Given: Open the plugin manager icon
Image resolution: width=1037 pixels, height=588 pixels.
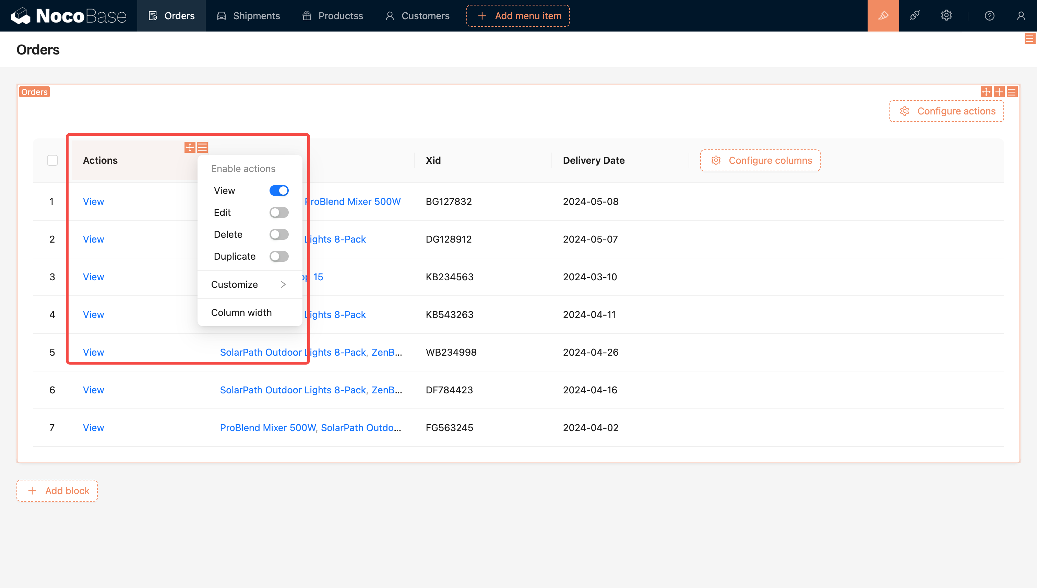Looking at the screenshot, I should tap(915, 16).
